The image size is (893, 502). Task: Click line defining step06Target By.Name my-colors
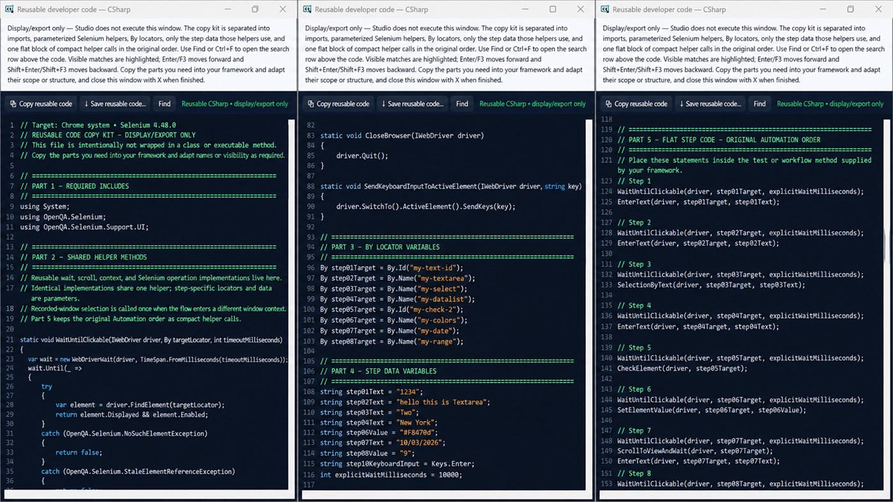392,320
